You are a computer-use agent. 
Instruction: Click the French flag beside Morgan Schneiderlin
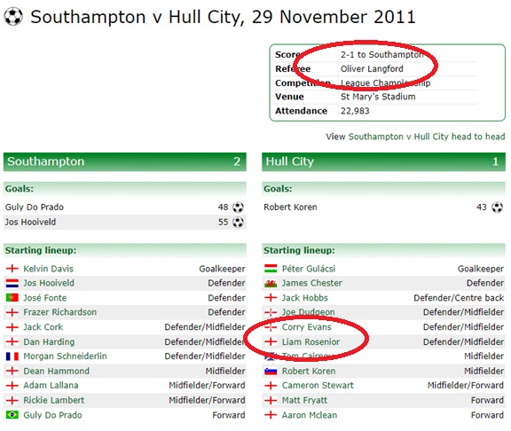tap(12, 357)
